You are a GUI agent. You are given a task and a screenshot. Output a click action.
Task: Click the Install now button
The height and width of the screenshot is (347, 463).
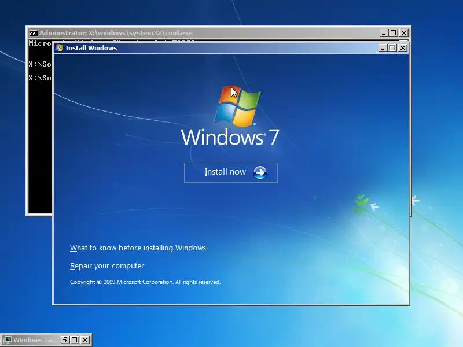(230, 172)
